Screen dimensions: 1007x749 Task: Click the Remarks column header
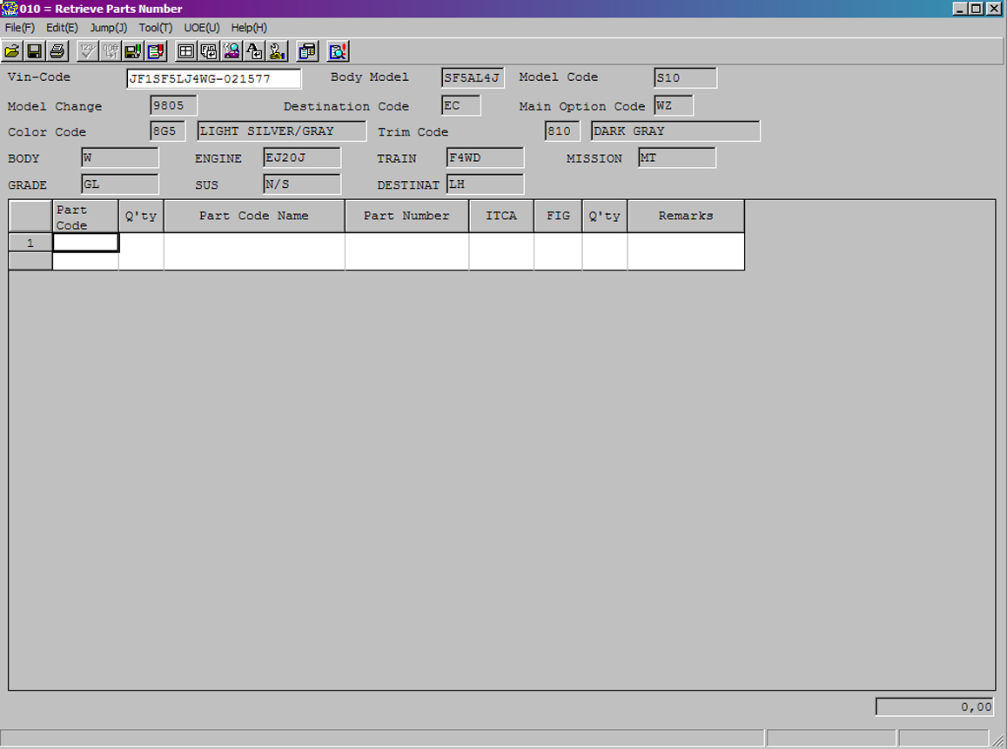coord(685,216)
